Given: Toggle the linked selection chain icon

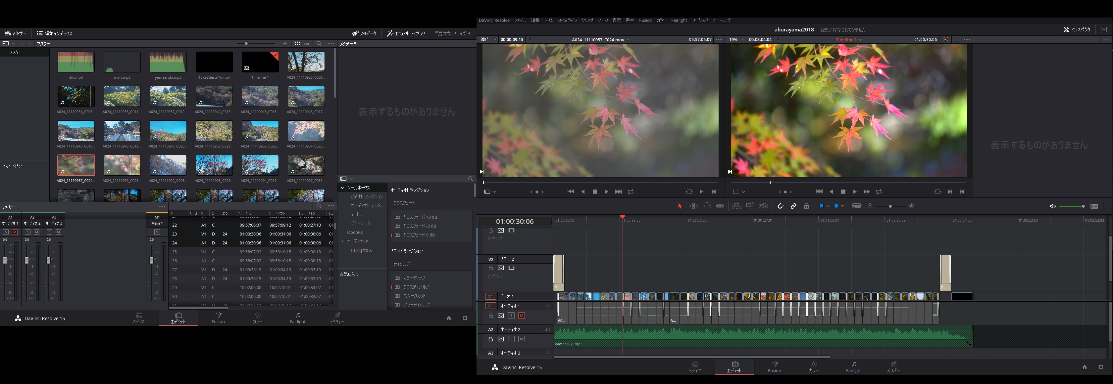Looking at the screenshot, I should [x=793, y=206].
